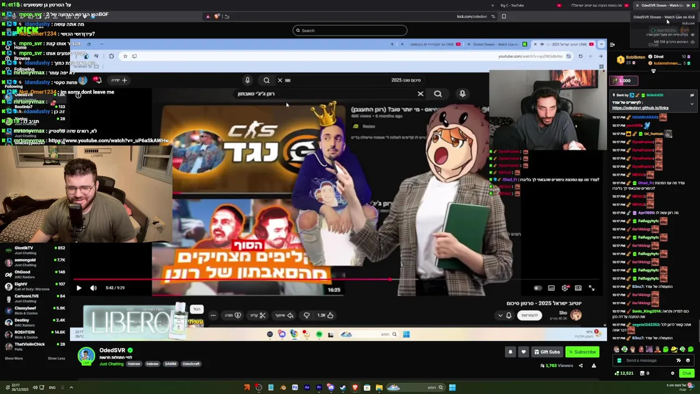The width and height of the screenshot is (700, 394).
Task: Toggle Kick channel notifications bell
Action: tap(510, 352)
